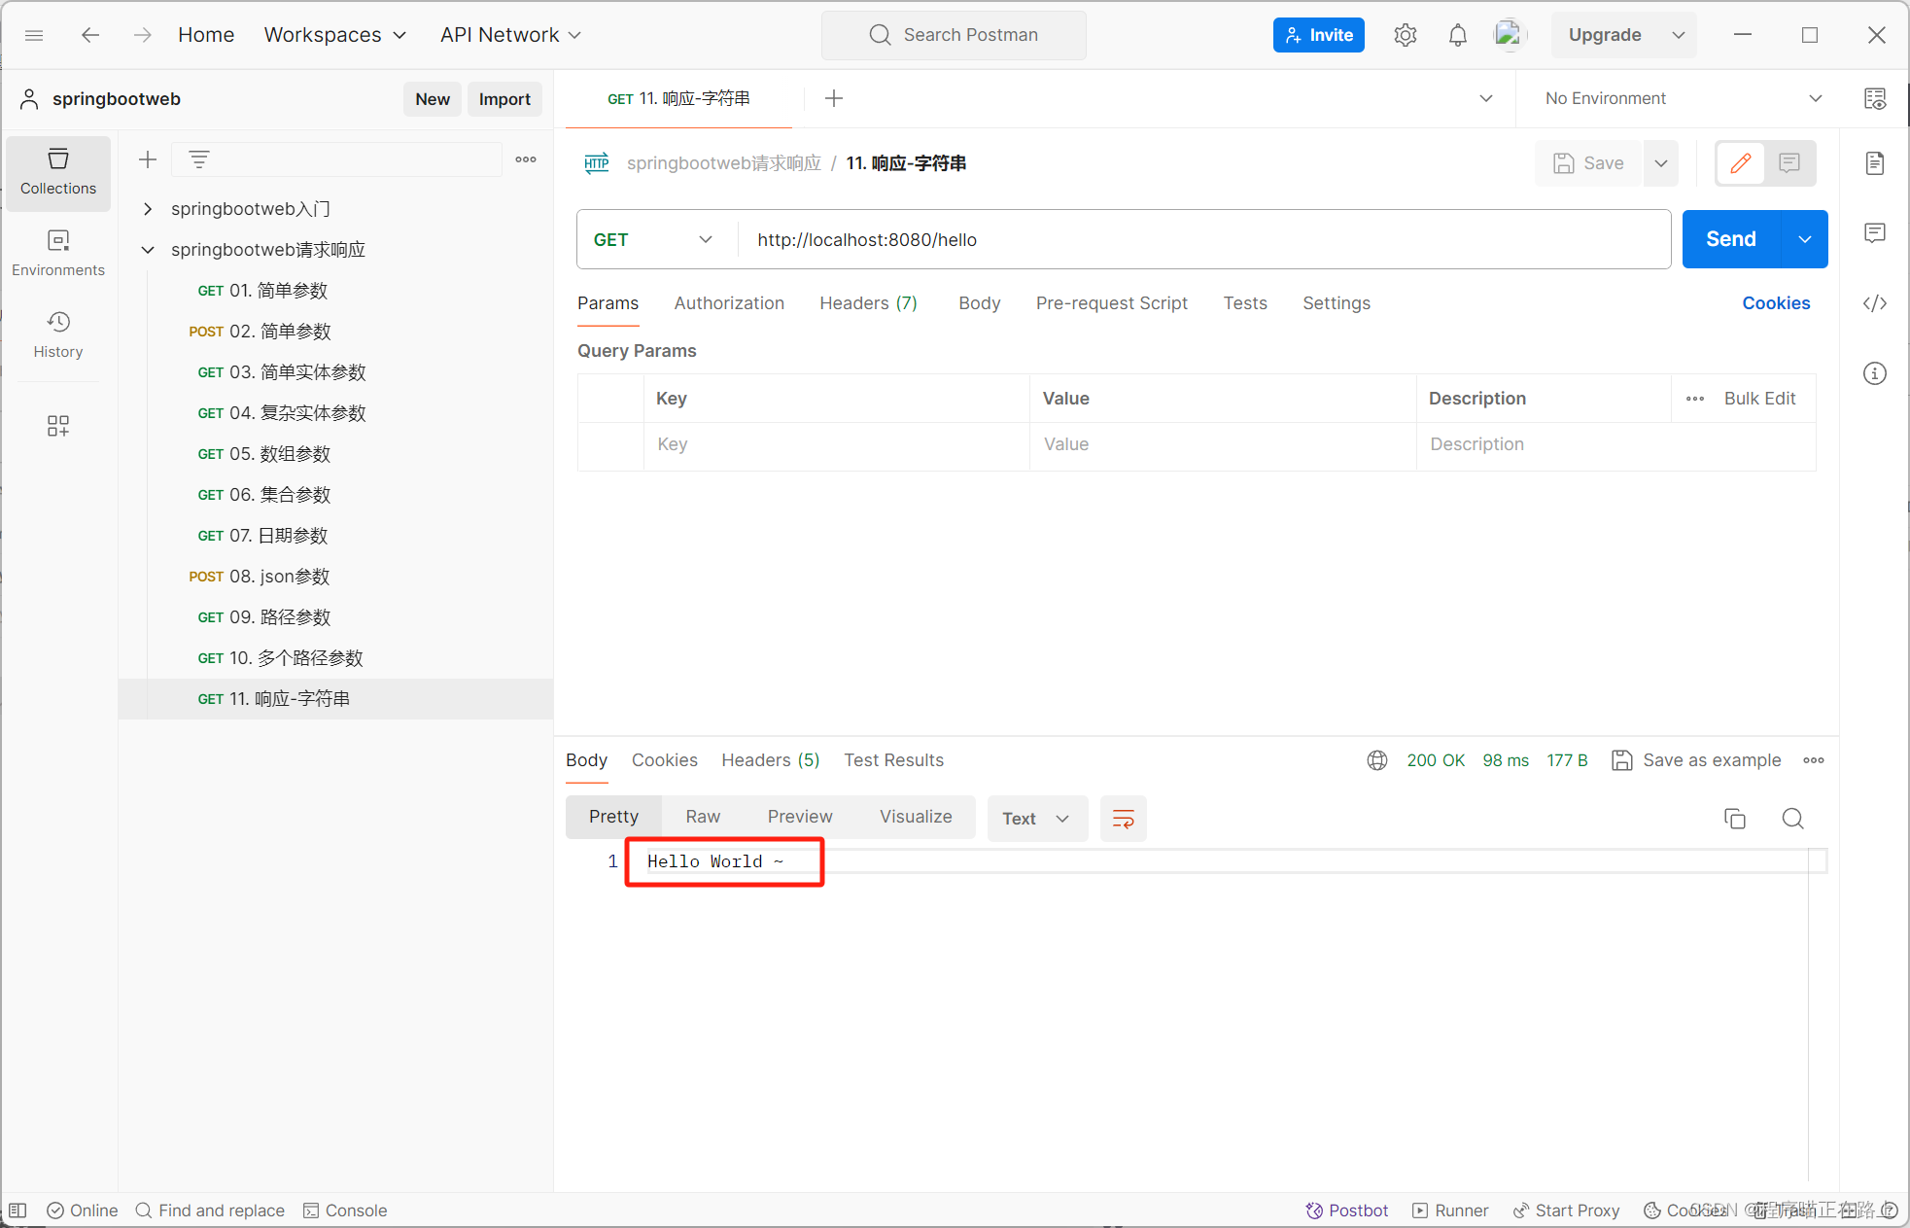The height and width of the screenshot is (1228, 1910).
Task: Switch to the request Body tab
Action: coord(979,303)
